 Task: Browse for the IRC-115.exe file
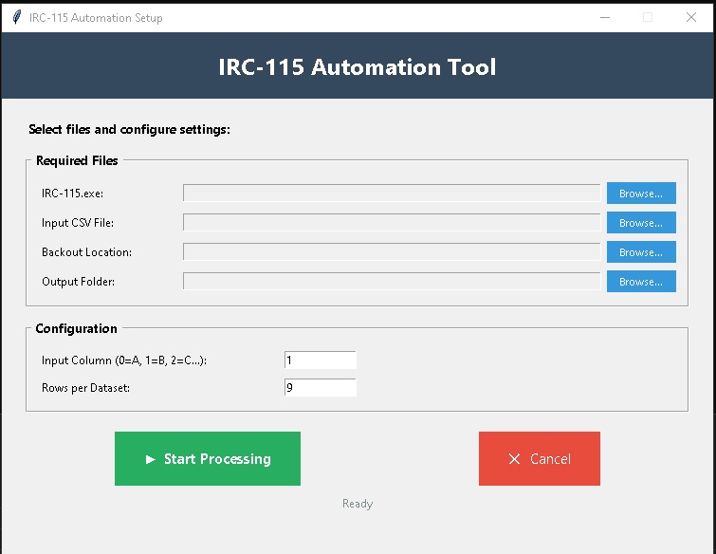[640, 194]
